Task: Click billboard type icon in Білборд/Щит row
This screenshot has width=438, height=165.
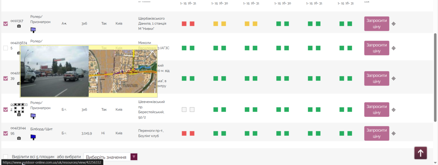Action: [x=33, y=137]
